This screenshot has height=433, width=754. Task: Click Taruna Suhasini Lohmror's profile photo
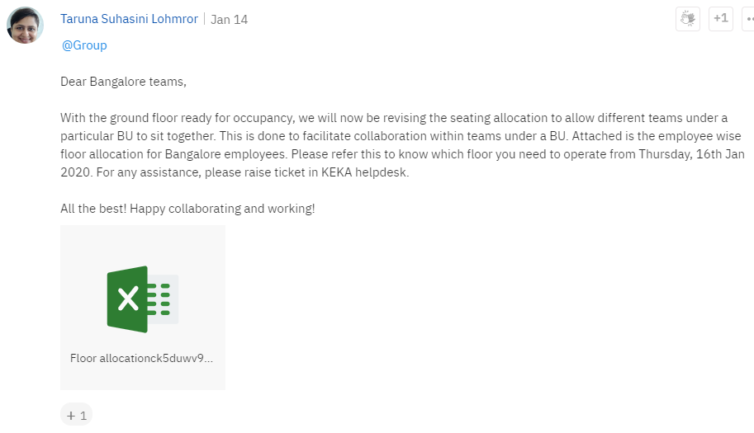25,25
